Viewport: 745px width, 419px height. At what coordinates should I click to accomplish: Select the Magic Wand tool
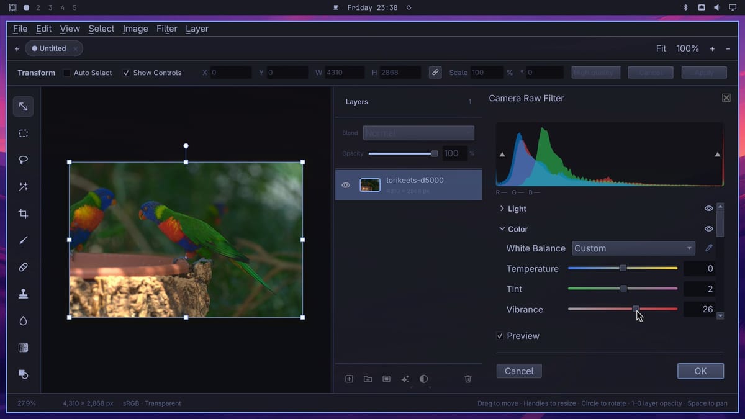pyautogui.click(x=23, y=187)
